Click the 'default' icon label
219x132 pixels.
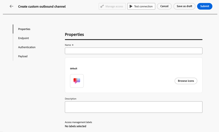pos(74,68)
